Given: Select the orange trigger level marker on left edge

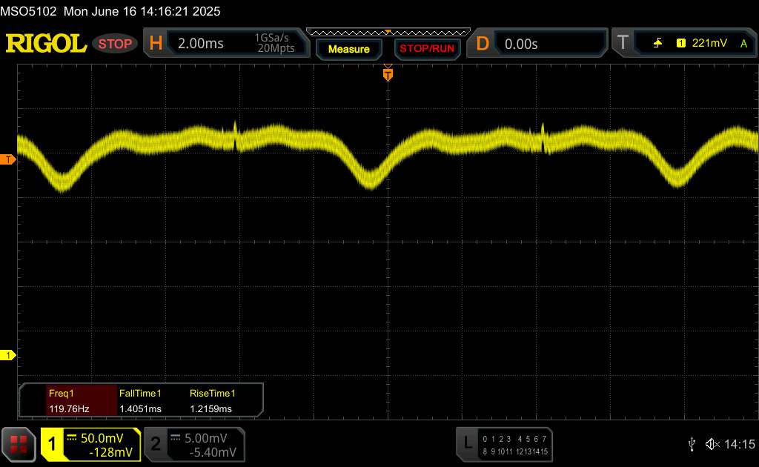Looking at the screenshot, I should pyautogui.click(x=7, y=159).
